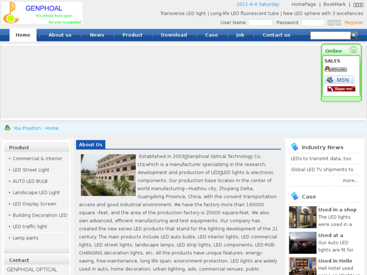Open 'Used in a shop' case title

tap(337, 210)
